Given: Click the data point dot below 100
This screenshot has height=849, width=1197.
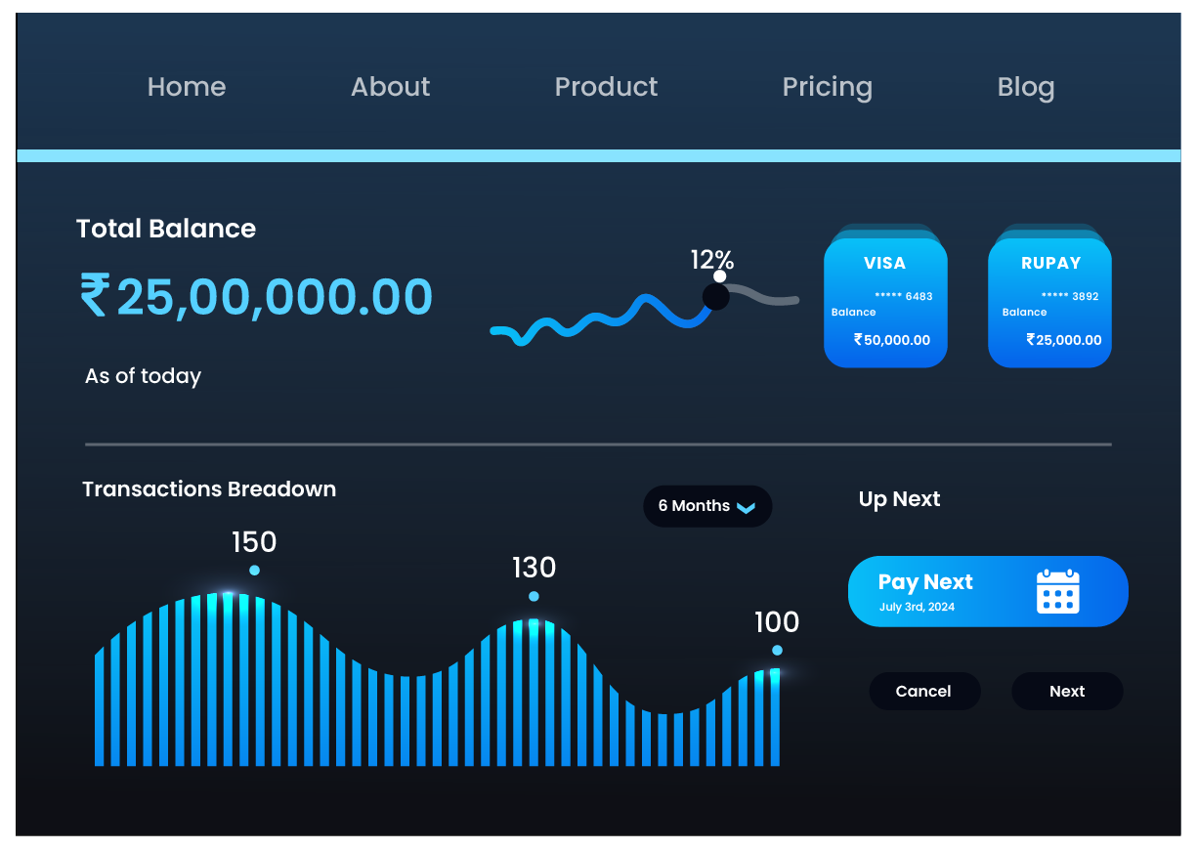Looking at the screenshot, I should 777,650.
